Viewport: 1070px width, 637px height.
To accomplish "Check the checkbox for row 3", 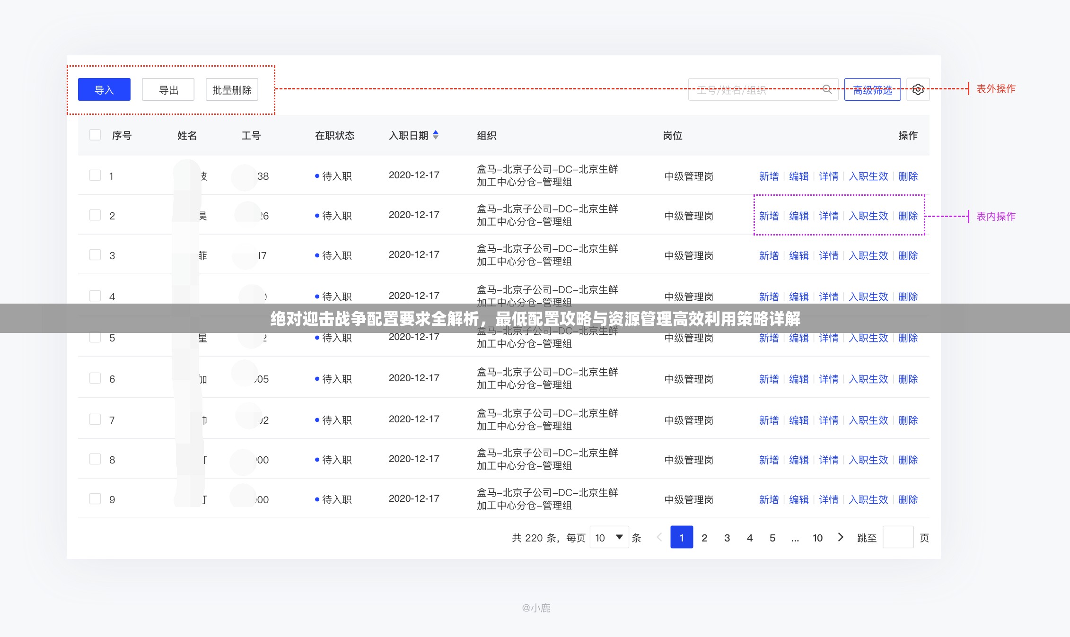I will (x=95, y=255).
